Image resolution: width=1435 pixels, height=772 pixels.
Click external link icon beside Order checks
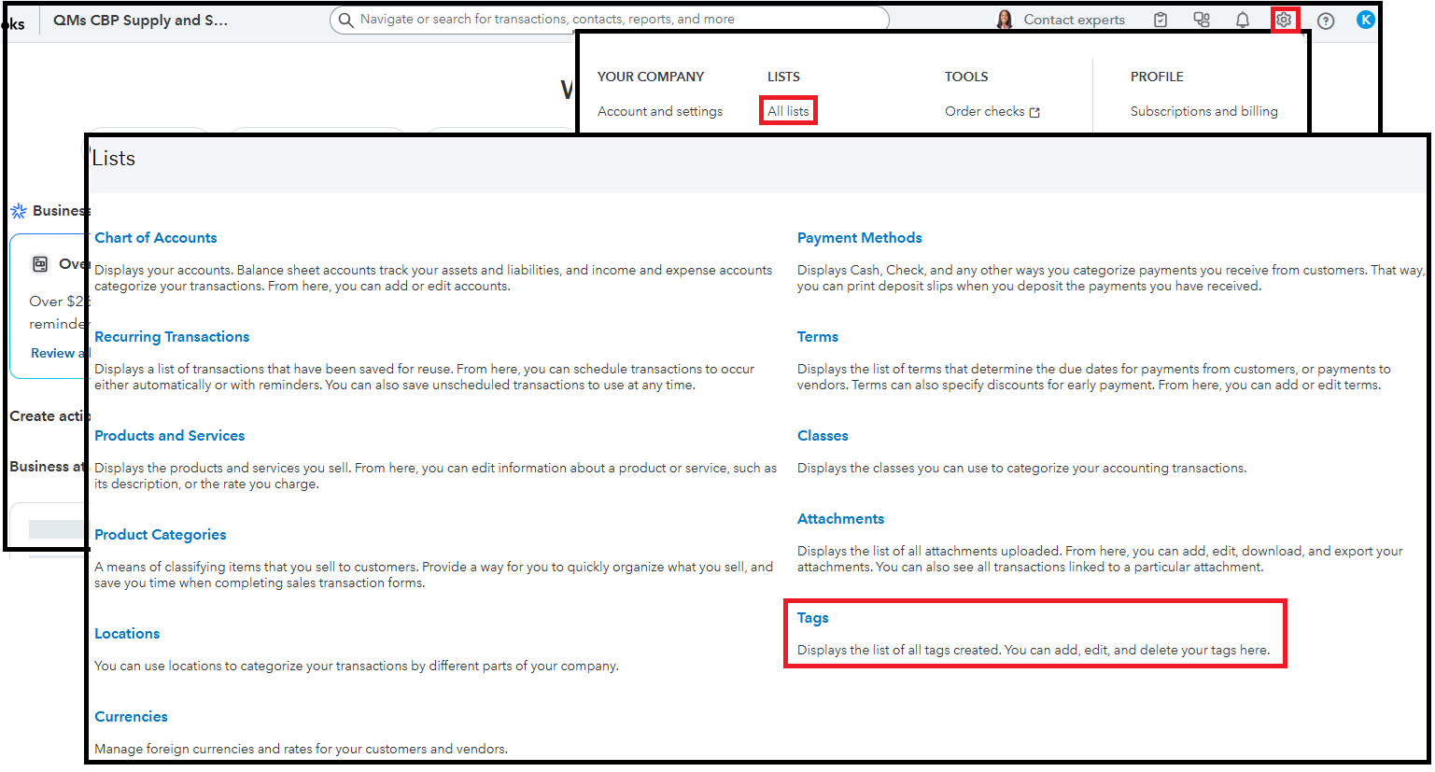(1034, 112)
